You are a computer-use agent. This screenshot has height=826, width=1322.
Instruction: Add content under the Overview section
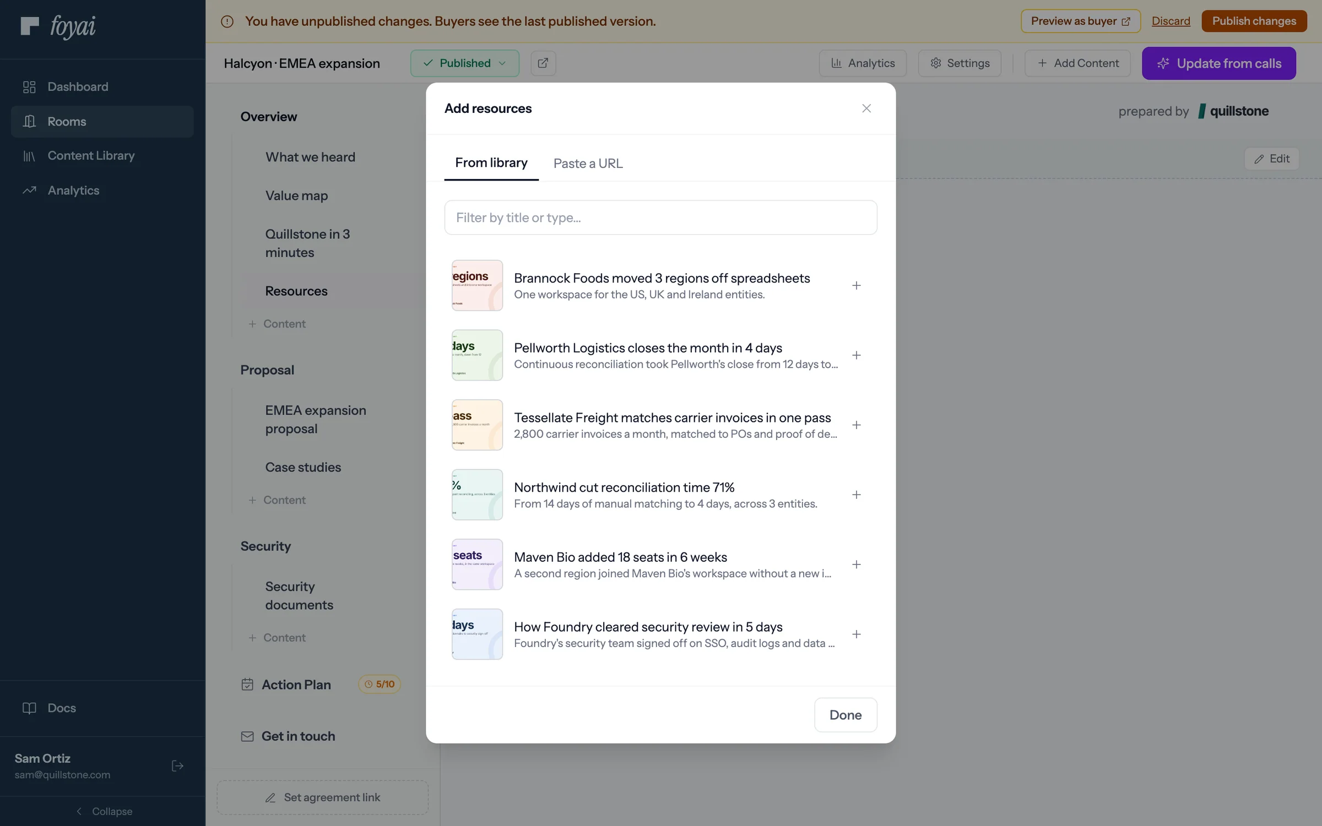pyautogui.click(x=277, y=324)
